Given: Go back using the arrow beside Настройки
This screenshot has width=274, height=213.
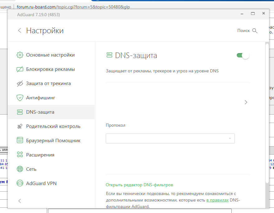Looking at the screenshot, I should click(x=20, y=30).
